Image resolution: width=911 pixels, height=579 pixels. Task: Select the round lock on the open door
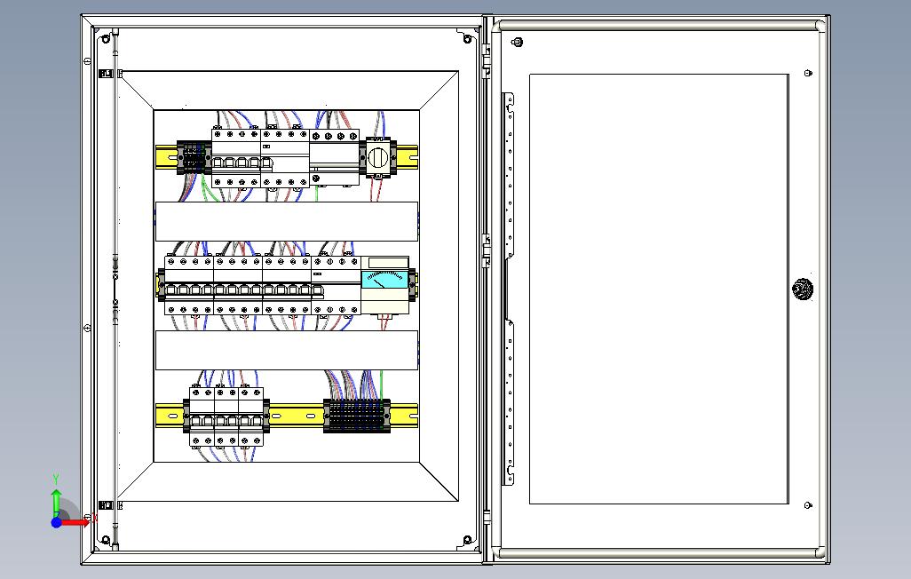pyautogui.click(x=803, y=289)
